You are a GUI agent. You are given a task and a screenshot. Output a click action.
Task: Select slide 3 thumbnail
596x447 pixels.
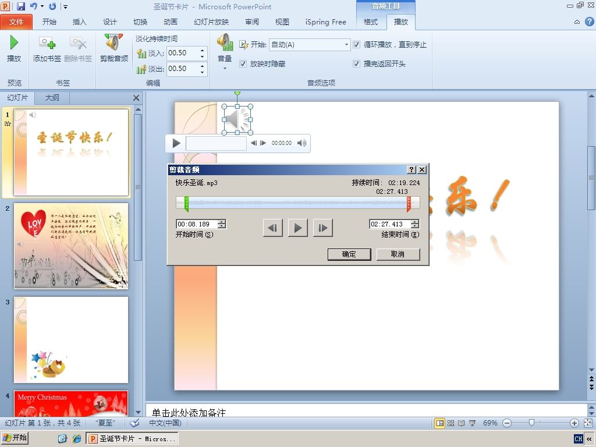click(x=70, y=340)
